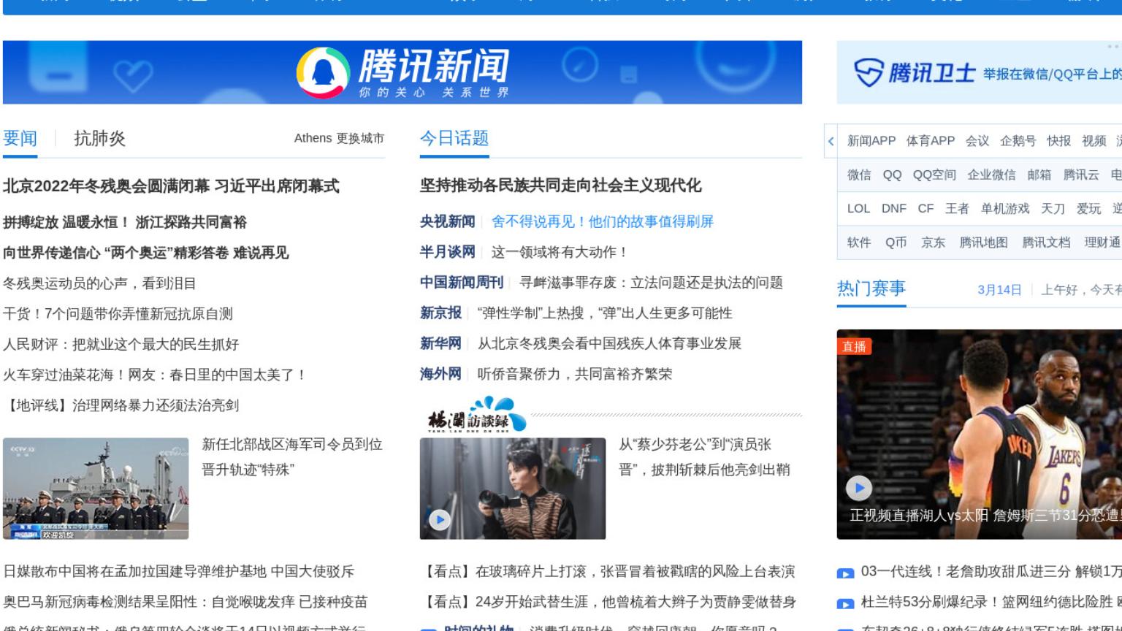Play the Zhang Jin interview video
Image resolution: width=1122 pixels, height=631 pixels.
tap(439, 519)
